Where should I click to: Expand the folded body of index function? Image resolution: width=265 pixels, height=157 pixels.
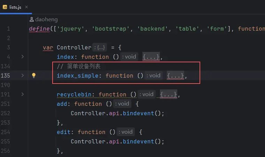[151, 57]
